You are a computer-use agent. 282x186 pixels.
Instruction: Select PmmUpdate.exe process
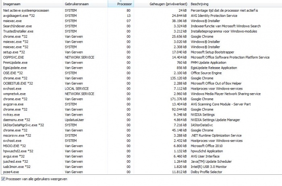[x=142, y=62]
